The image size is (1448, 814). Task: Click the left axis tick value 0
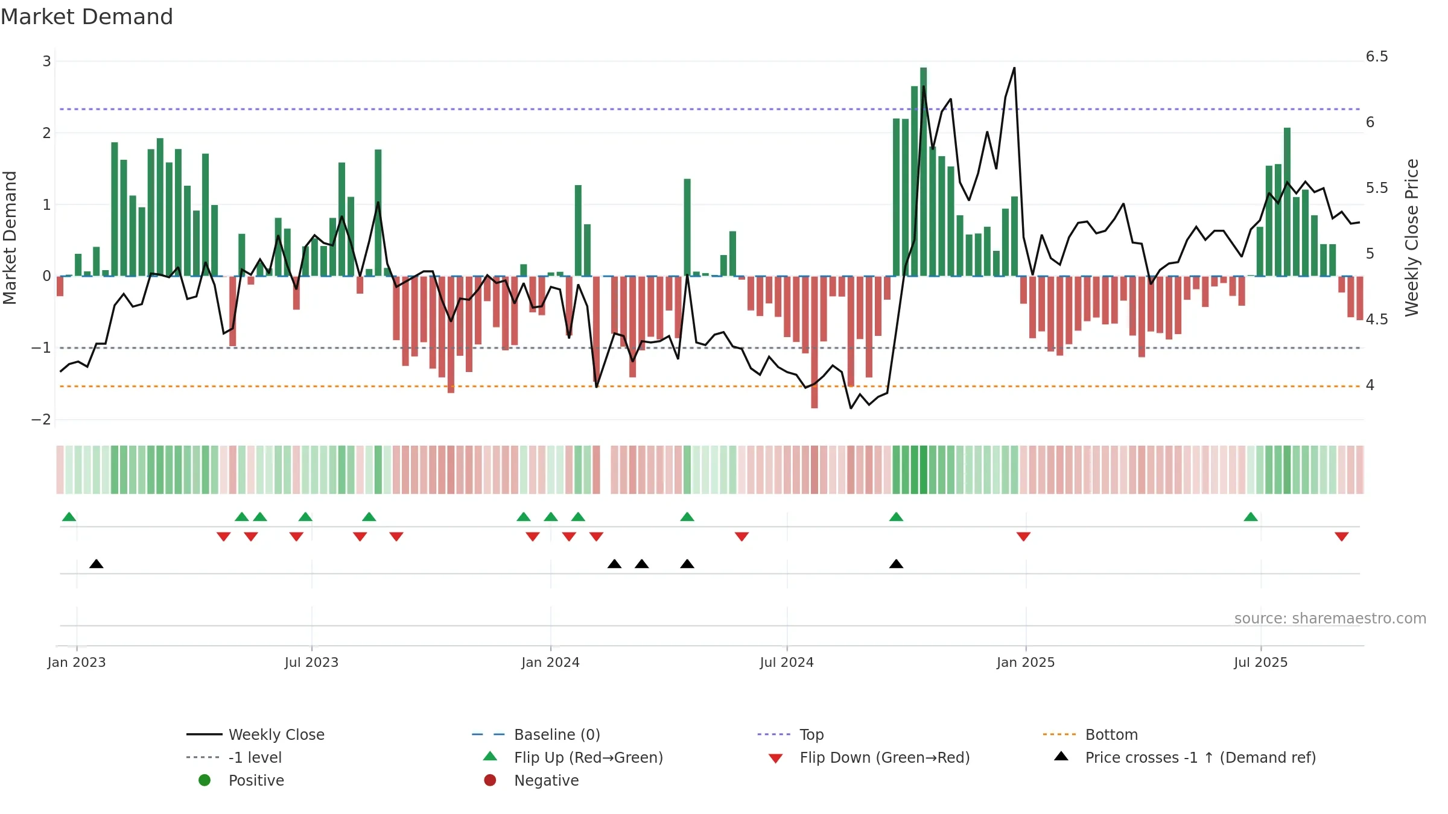(46, 276)
